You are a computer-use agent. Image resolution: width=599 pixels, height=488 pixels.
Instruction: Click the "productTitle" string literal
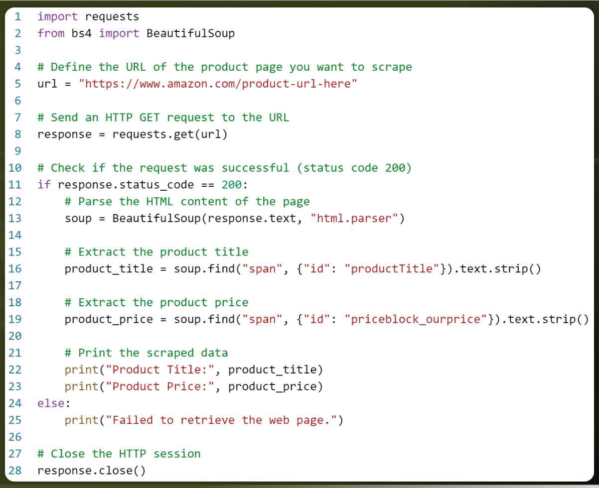(392, 269)
